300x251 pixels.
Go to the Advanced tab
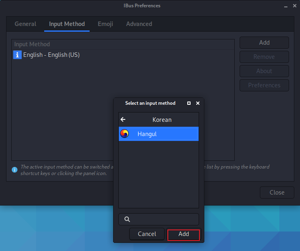[139, 24]
